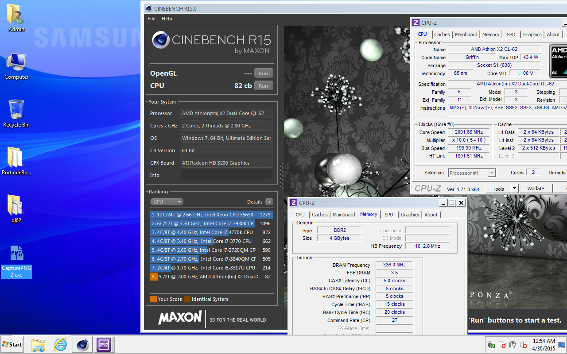
Task: Run the OpenGL benchmark
Action: 264,73
